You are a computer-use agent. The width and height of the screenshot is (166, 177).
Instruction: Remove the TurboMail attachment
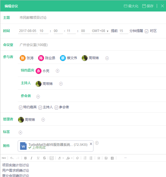(x=91, y=144)
